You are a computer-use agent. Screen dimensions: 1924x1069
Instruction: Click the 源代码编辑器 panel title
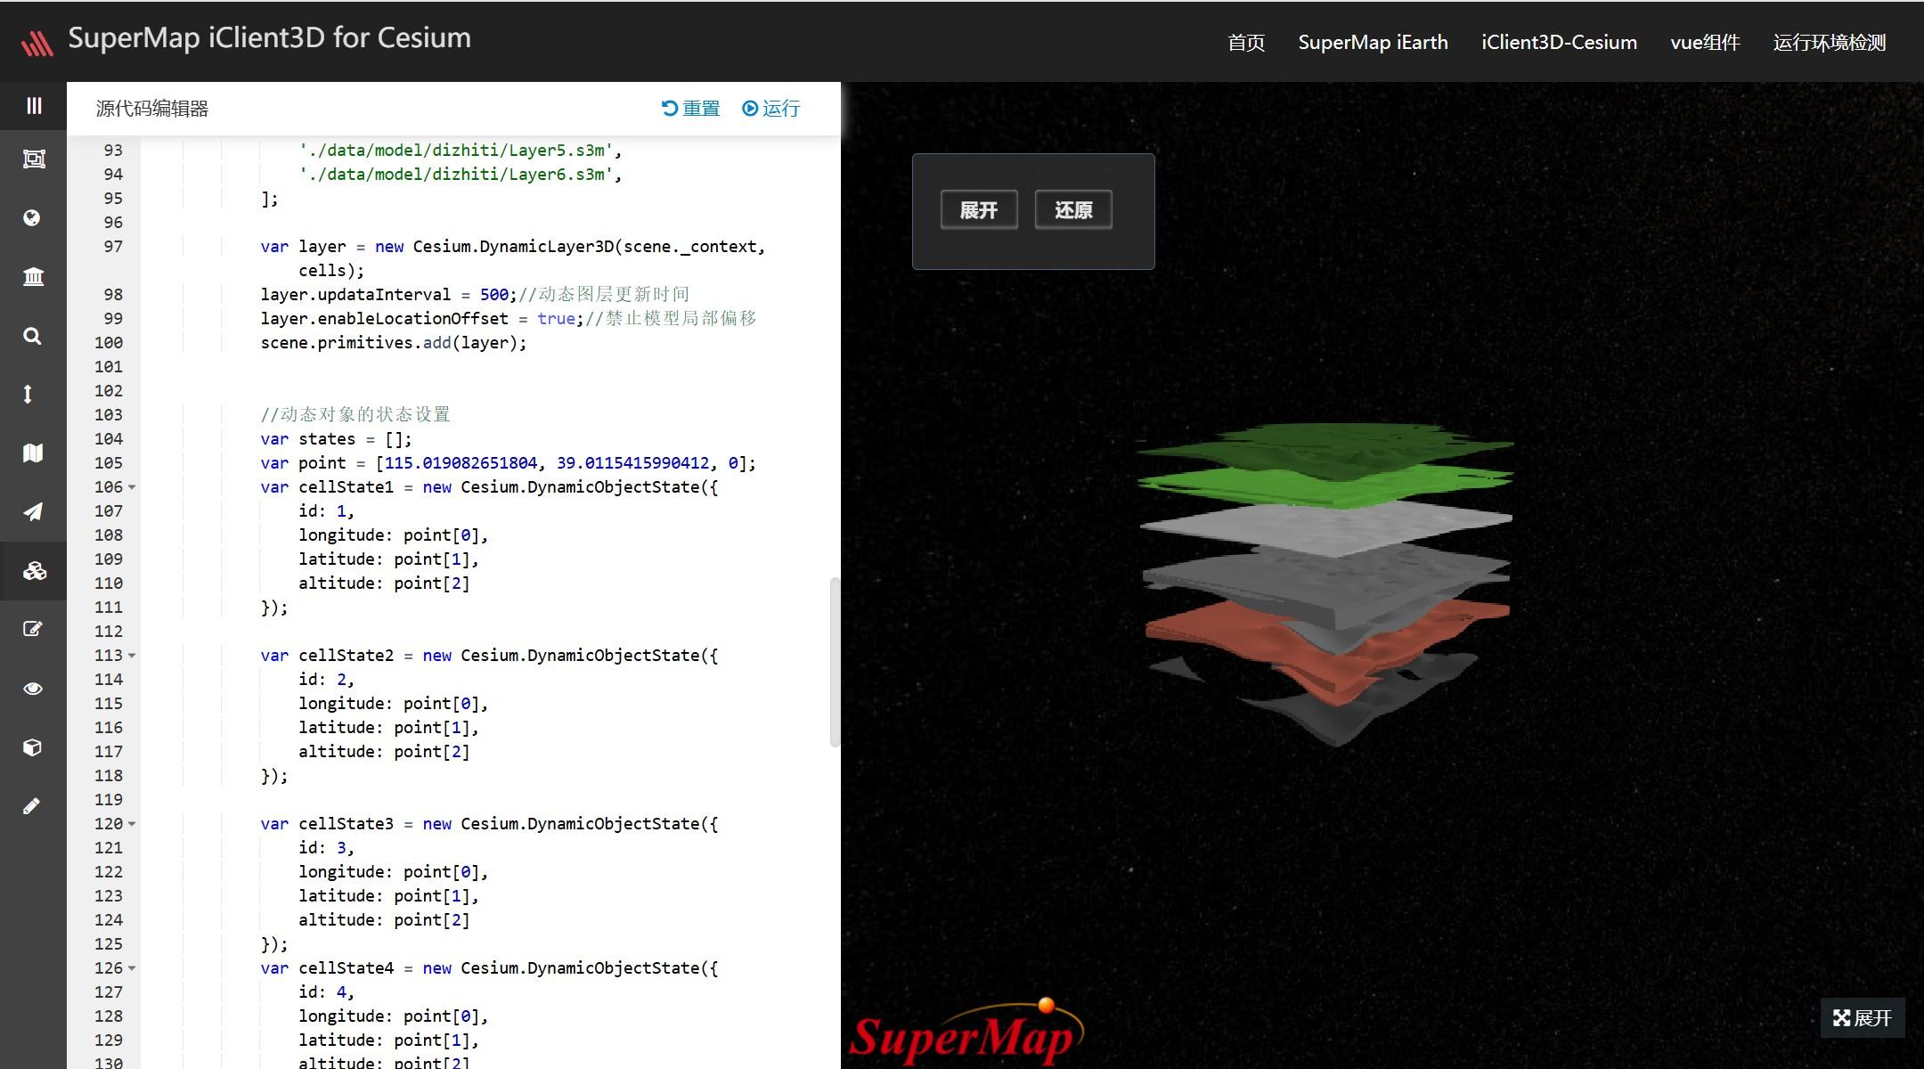(x=151, y=109)
